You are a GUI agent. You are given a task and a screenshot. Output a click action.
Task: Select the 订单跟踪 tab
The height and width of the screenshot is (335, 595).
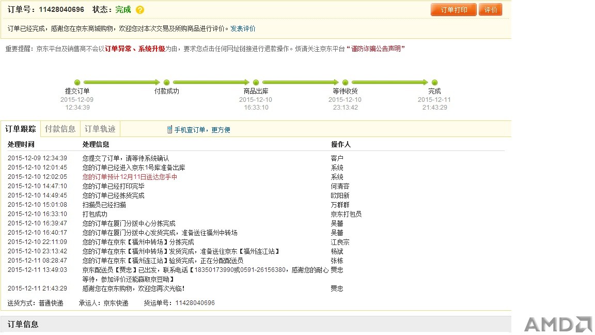click(x=21, y=129)
